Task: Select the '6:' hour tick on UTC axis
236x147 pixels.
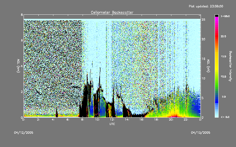Action: pos(68,120)
